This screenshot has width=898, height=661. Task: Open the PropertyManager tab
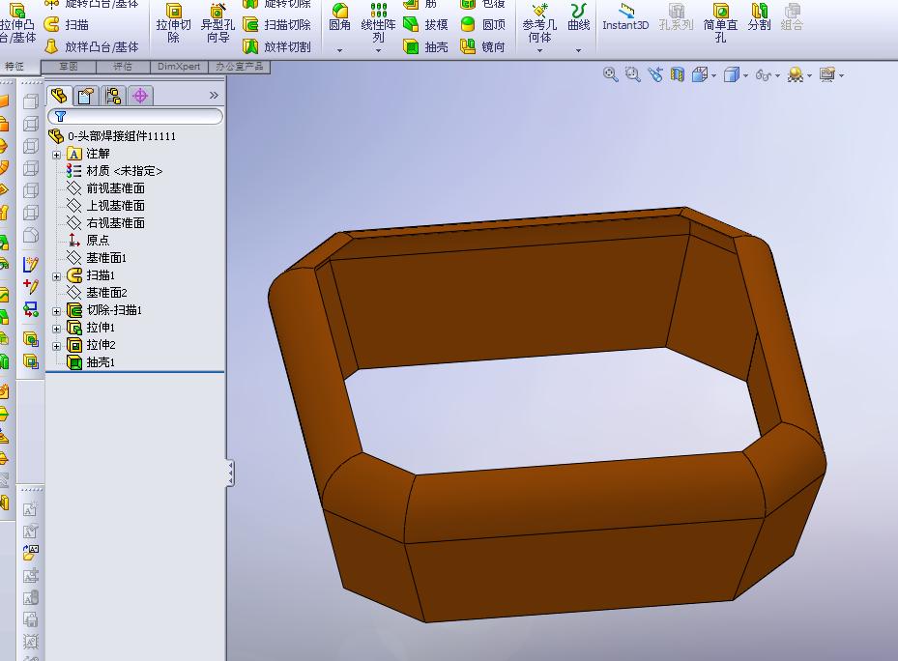point(86,96)
